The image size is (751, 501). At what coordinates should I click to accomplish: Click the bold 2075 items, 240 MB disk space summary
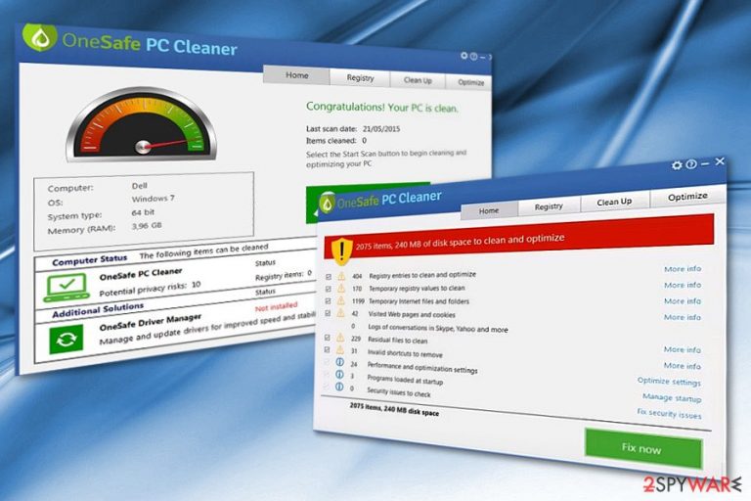394,409
